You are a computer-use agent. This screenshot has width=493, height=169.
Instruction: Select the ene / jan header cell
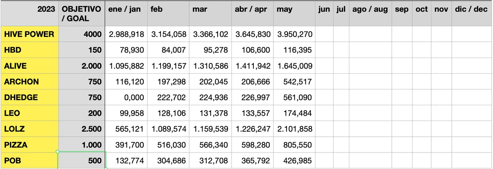pos(126,10)
